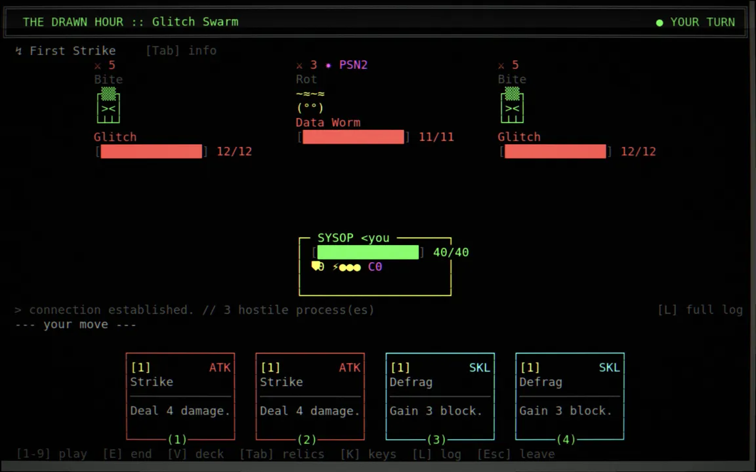756x472 pixels.
Task: Click the Data Worm's Rot intent
Action: [306, 79]
